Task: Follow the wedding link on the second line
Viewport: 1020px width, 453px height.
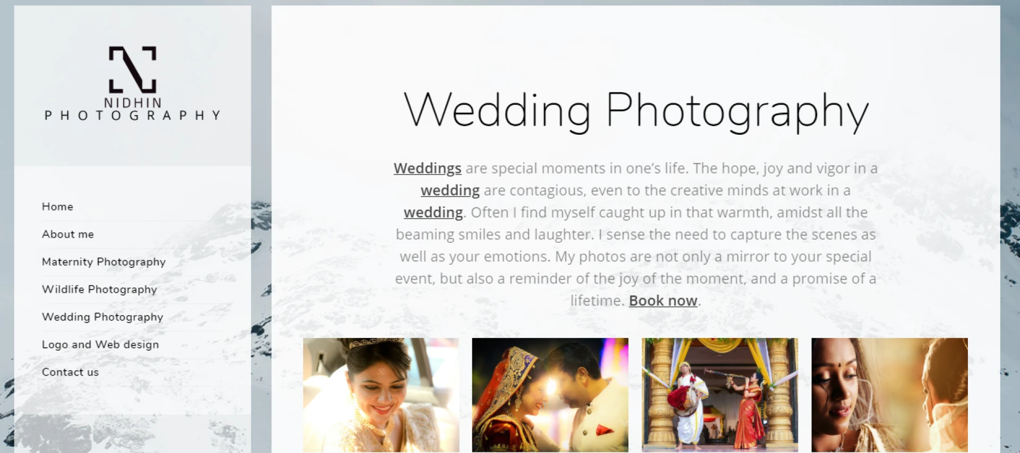Action: point(450,190)
